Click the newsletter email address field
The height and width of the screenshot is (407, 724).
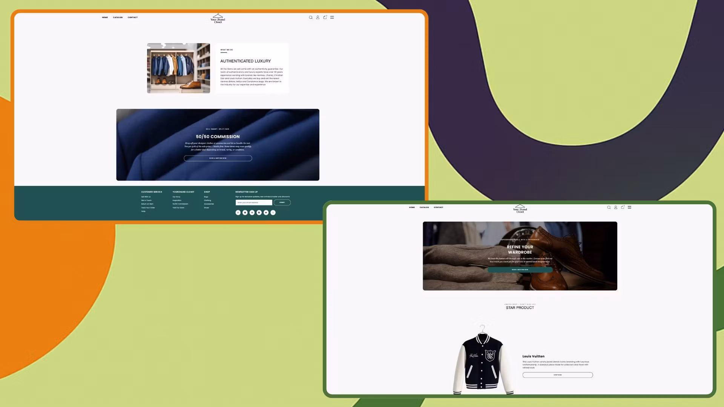[254, 202]
